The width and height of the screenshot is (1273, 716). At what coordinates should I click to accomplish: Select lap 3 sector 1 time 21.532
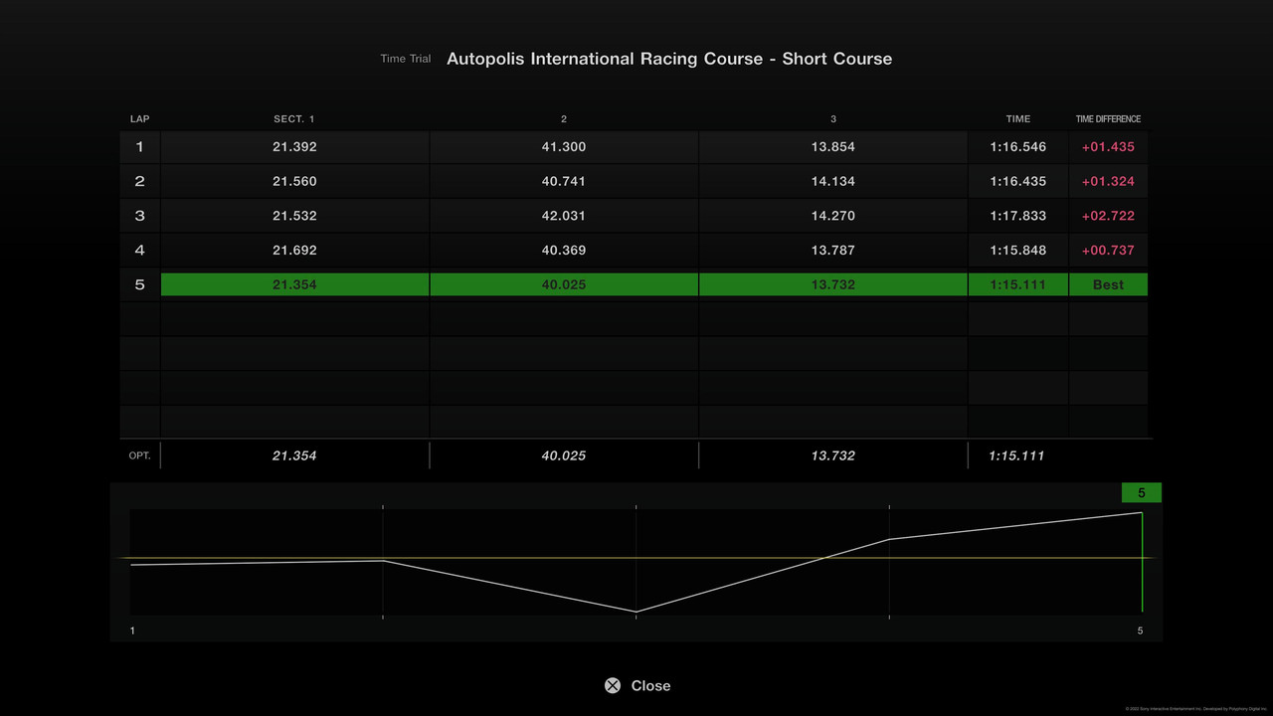[x=294, y=216]
